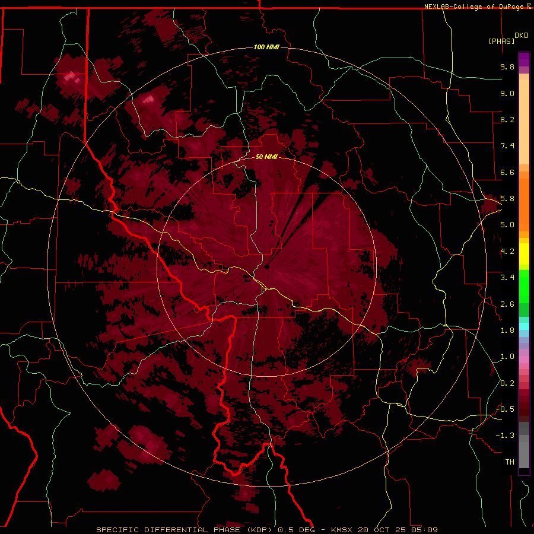Click the KMSX 20 OCT 25 05:09 timestamp
Viewport: 534px width, 534px height.
click(384, 530)
